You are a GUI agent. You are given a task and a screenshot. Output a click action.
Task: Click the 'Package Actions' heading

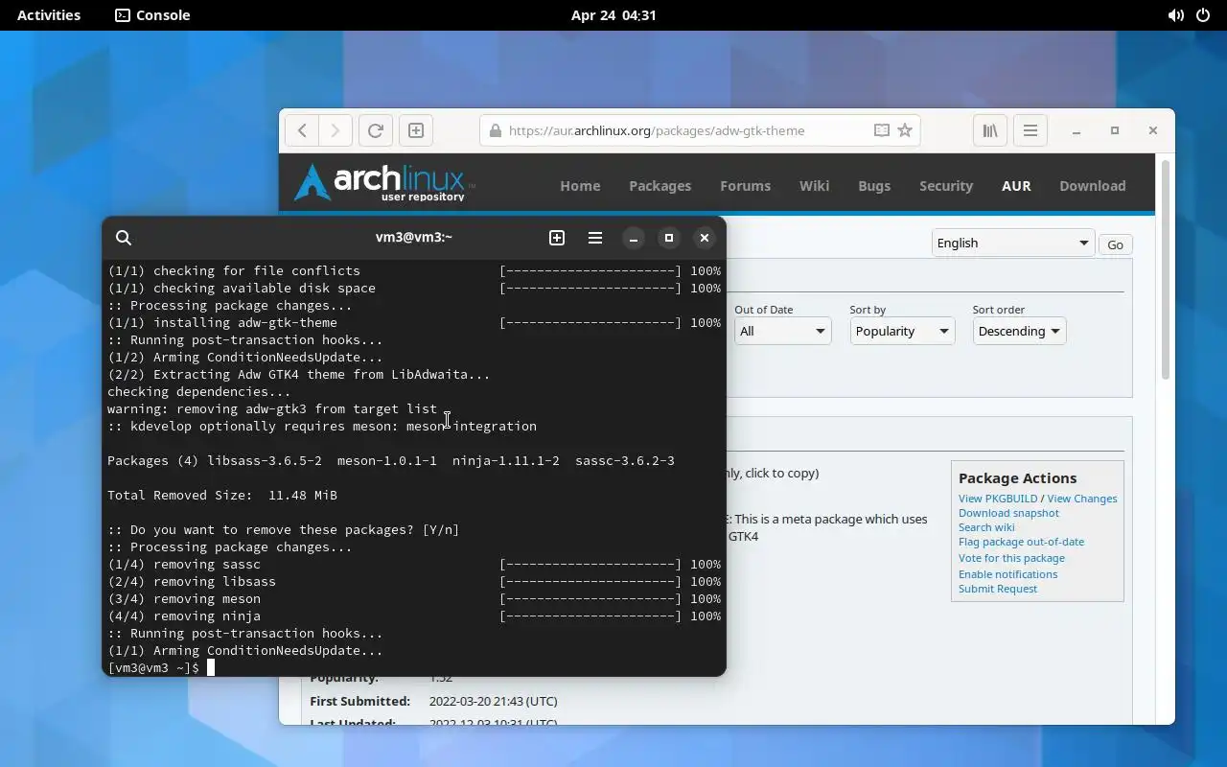(1017, 478)
